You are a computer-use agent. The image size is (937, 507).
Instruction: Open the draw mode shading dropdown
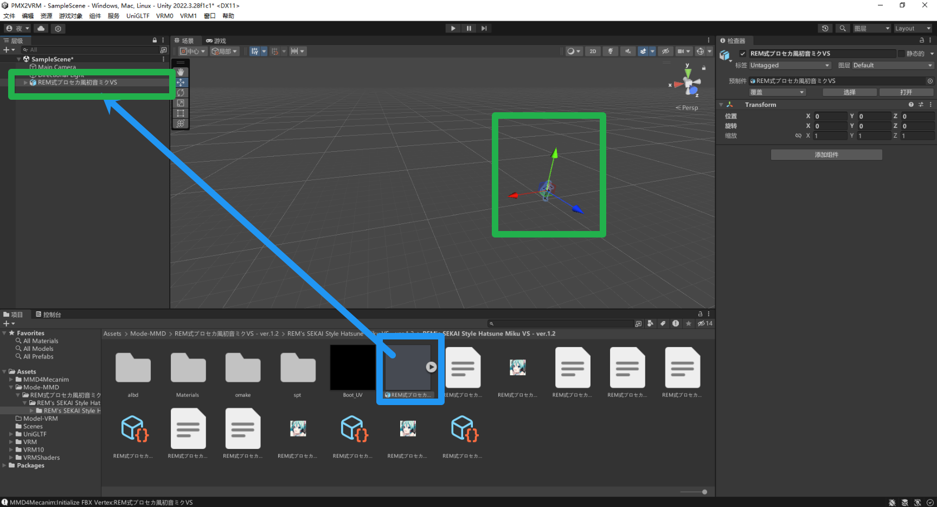click(x=573, y=51)
